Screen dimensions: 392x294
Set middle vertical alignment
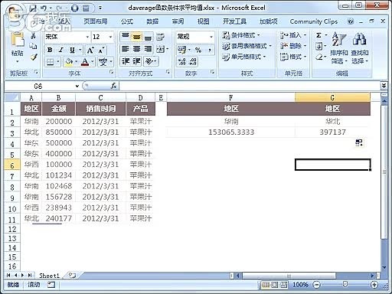(x=137, y=37)
